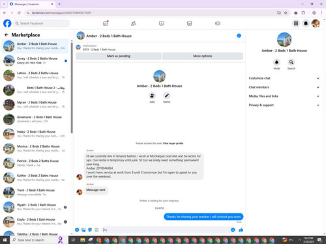The image size is (326, 244).
Task: Open Task View on the taskbar
Action: (x=73, y=240)
